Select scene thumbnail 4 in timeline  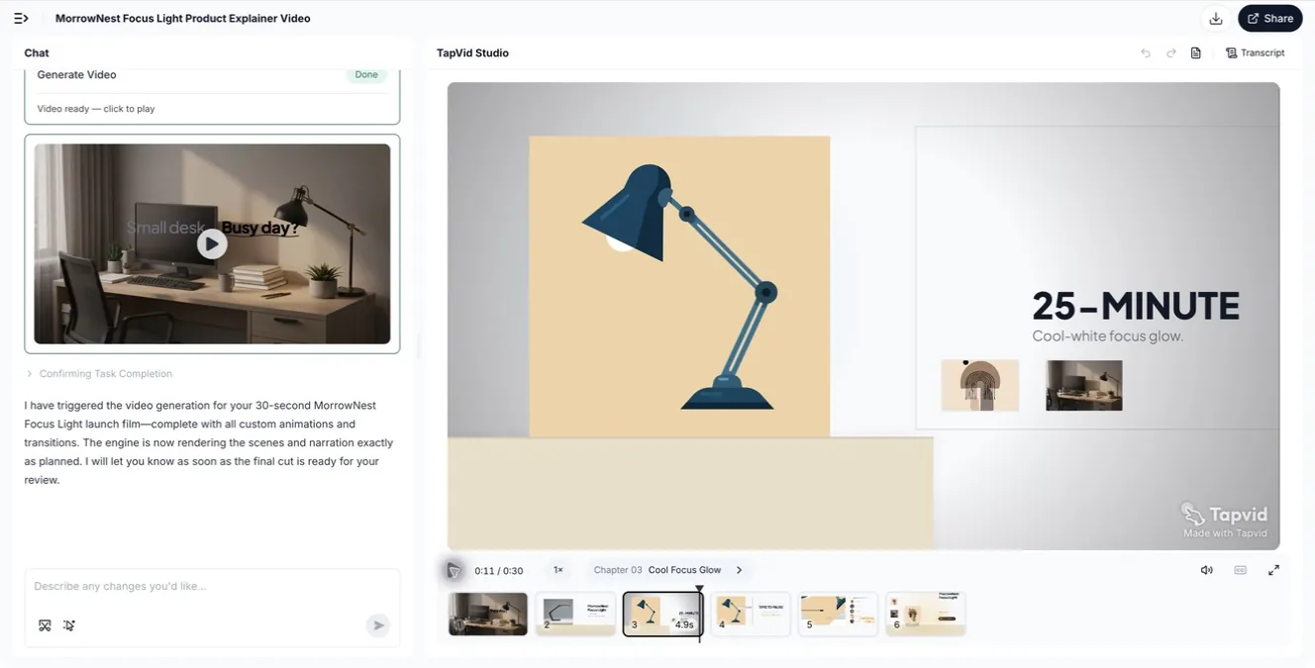coord(751,614)
